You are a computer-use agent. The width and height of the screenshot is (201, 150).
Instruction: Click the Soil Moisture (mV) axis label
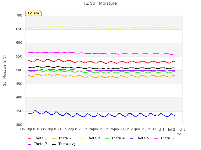[x=4, y=71]
